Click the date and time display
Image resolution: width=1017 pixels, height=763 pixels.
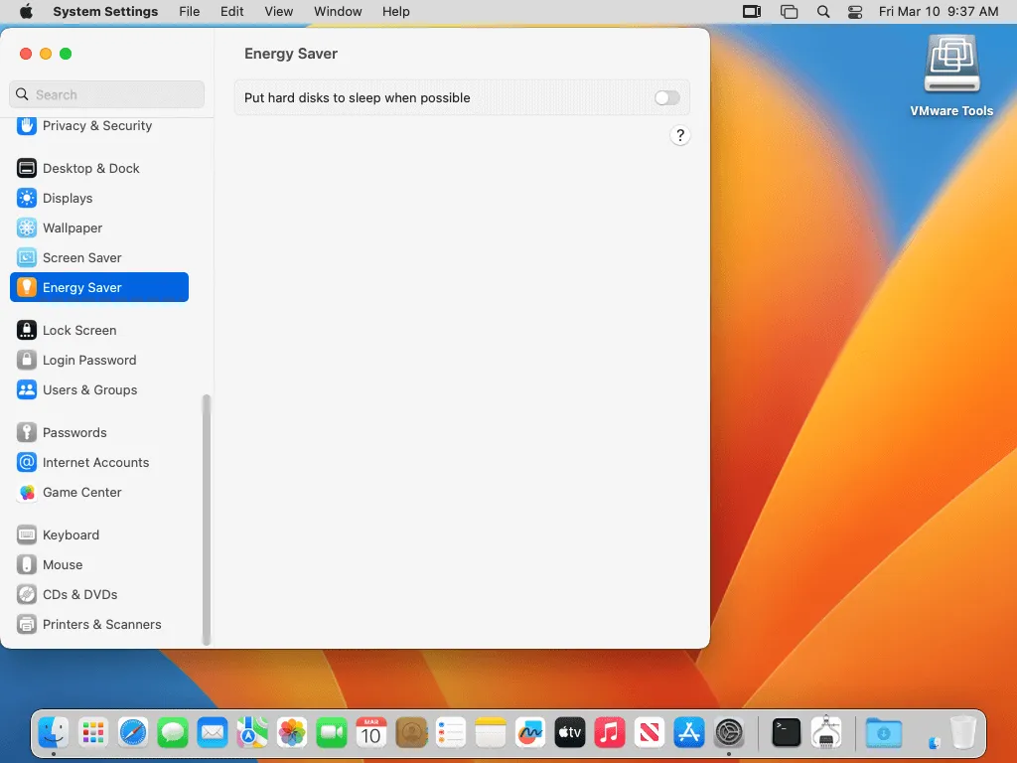coord(939,12)
